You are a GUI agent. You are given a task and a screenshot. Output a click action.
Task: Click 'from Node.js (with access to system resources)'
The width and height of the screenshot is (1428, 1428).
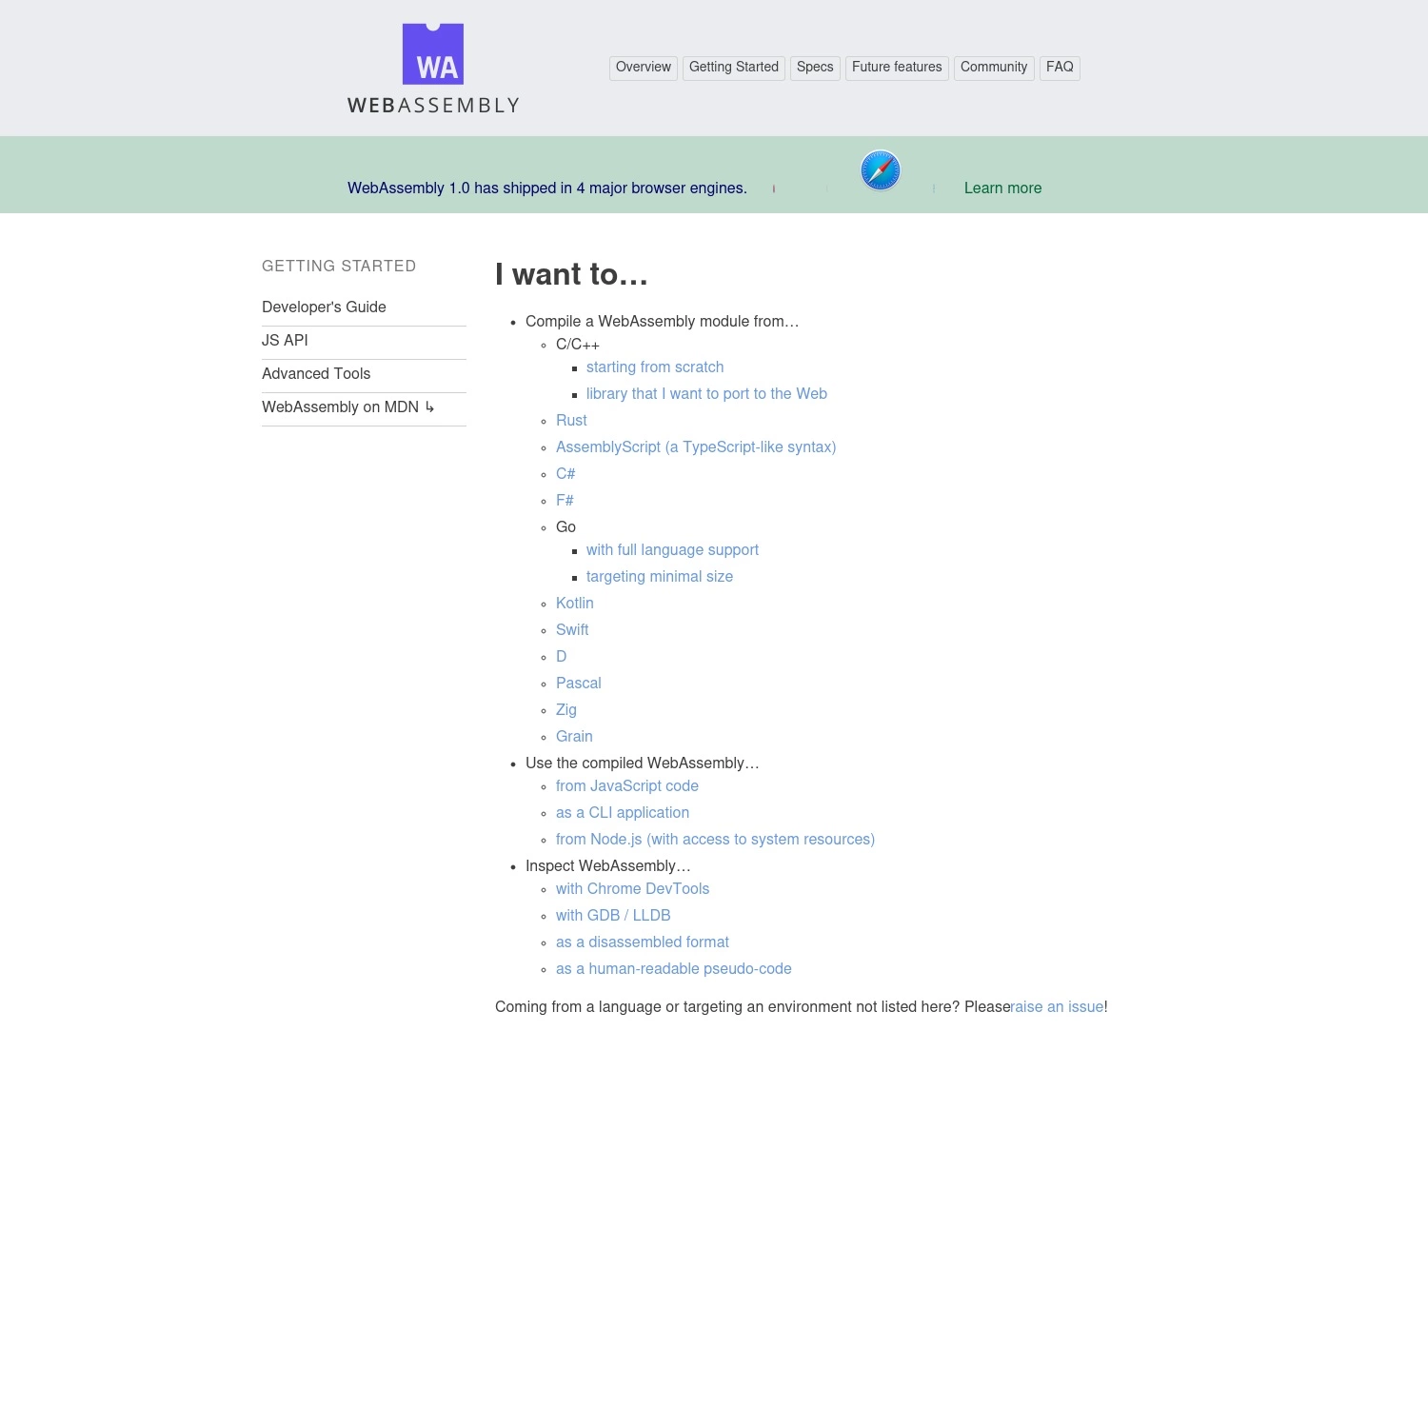pyautogui.click(x=715, y=840)
